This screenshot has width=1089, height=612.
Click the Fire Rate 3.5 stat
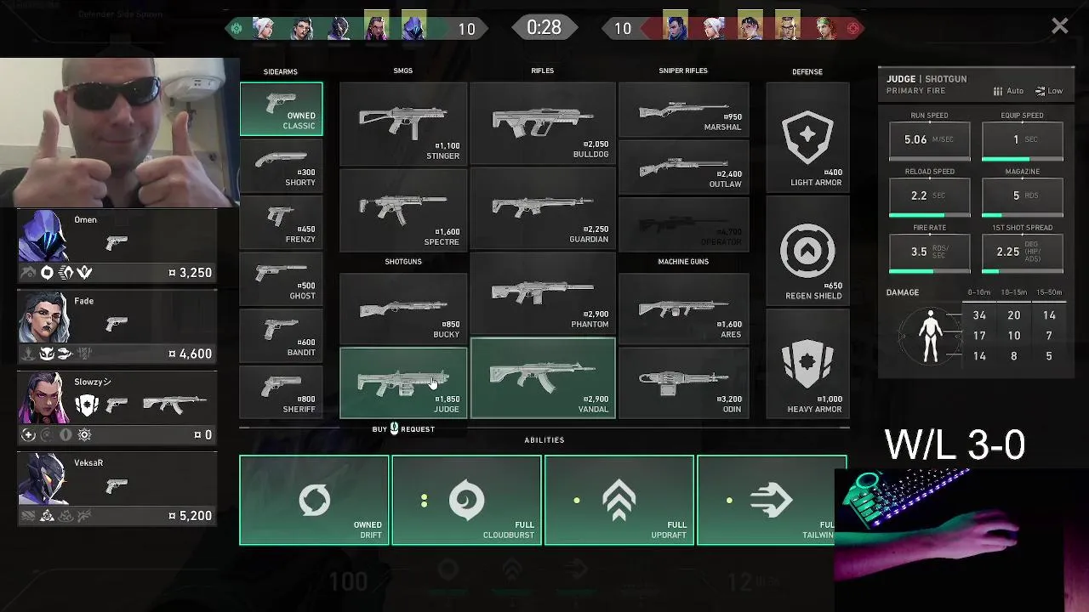pyautogui.click(x=929, y=252)
